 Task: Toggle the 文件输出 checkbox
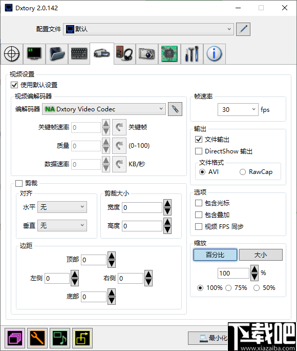[199, 140]
